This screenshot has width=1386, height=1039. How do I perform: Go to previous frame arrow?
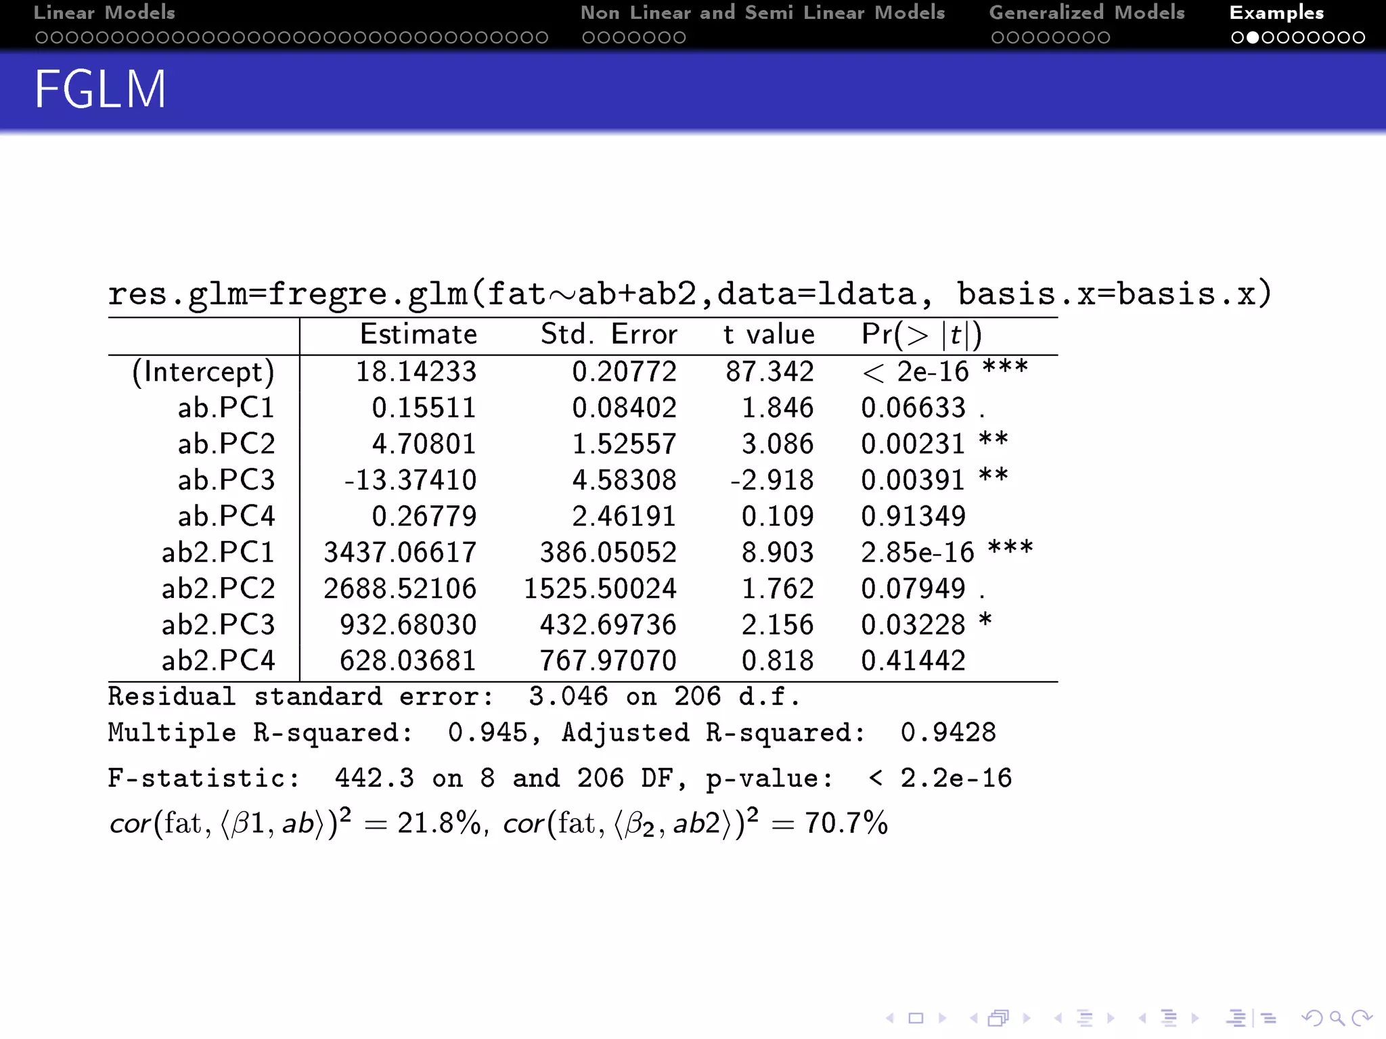point(974,1018)
